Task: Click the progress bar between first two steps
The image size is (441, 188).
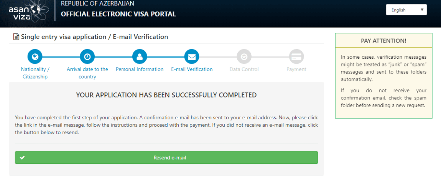Action: 61,56
